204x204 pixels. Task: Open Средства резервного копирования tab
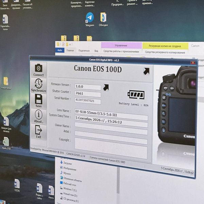pyautogui.click(x=165, y=52)
